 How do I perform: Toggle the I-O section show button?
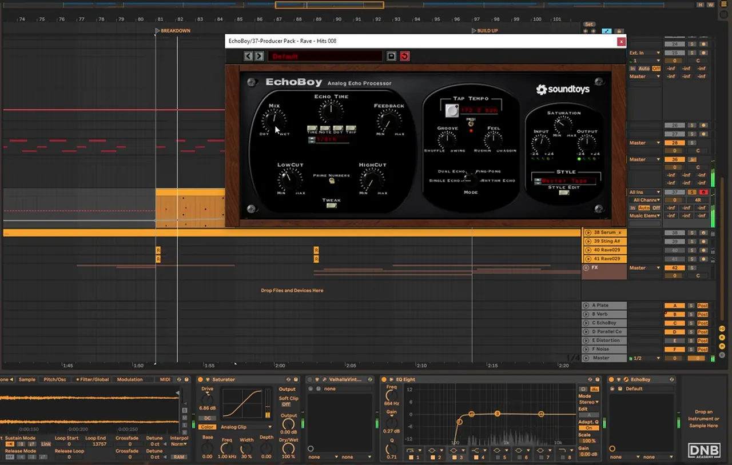(723, 329)
